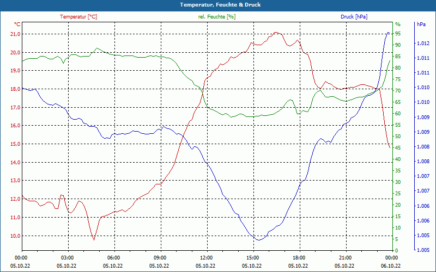Image resolution: width=436 pixels, height=272 pixels.
Task: Click the 15 humidity axis value
Action: coord(398,216)
